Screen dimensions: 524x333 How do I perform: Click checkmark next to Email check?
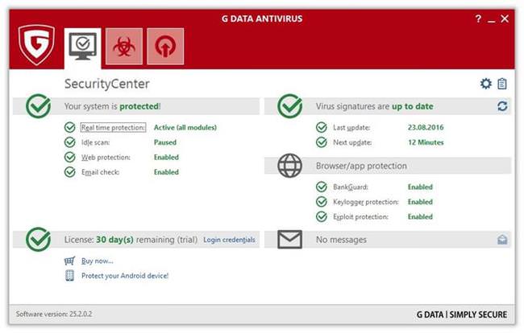coord(69,172)
